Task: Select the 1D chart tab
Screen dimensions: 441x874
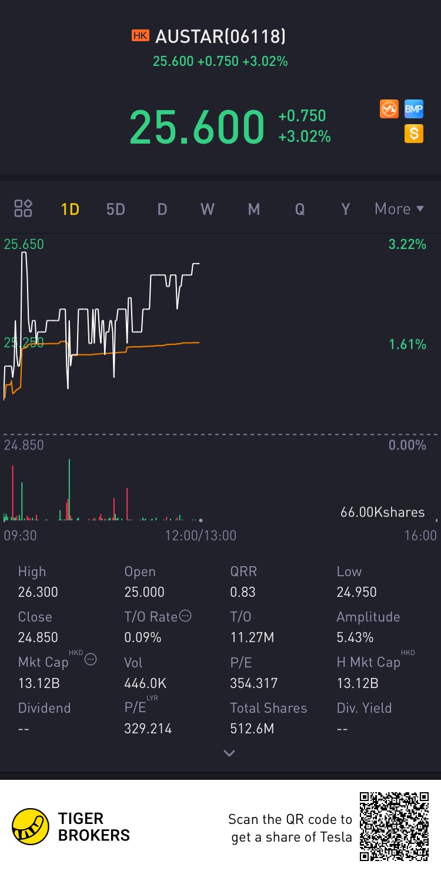Action: tap(70, 209)
